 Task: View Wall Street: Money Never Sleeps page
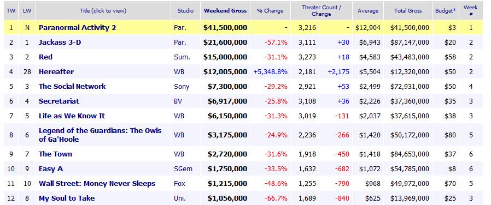(97, 184)
